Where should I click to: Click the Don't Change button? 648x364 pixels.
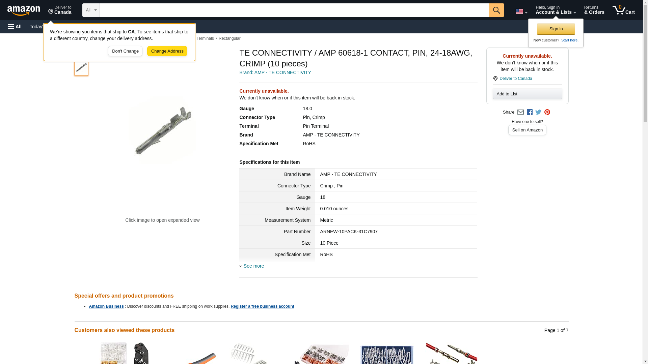pyautogui.click(x=125, y=51)
